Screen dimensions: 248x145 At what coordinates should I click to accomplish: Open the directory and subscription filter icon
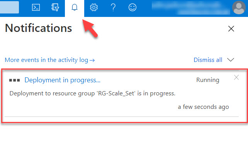(x=55, y=7)
